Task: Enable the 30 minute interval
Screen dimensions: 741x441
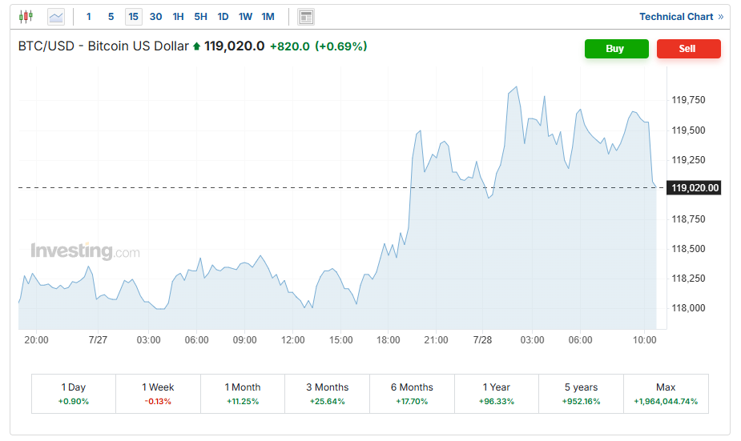Action: pyautogui.click(x=155, y=17)
